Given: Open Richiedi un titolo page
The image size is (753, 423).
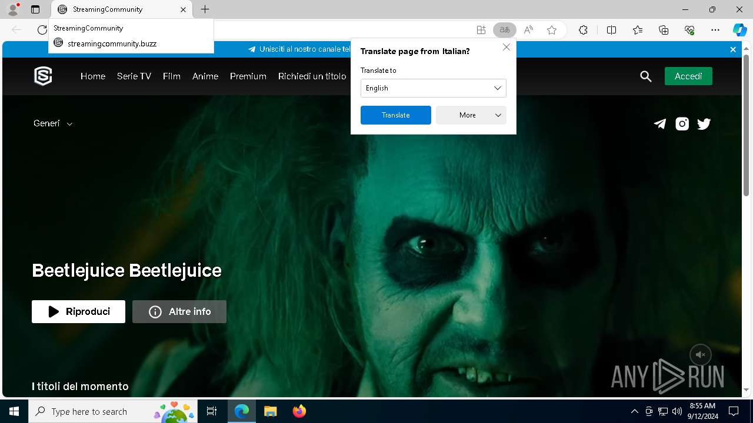Looking at the screenshot, I should pos(312,76).
